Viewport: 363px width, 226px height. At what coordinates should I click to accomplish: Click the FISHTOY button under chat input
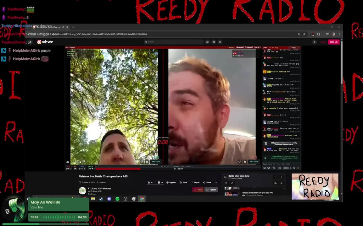tap(286, 168)
